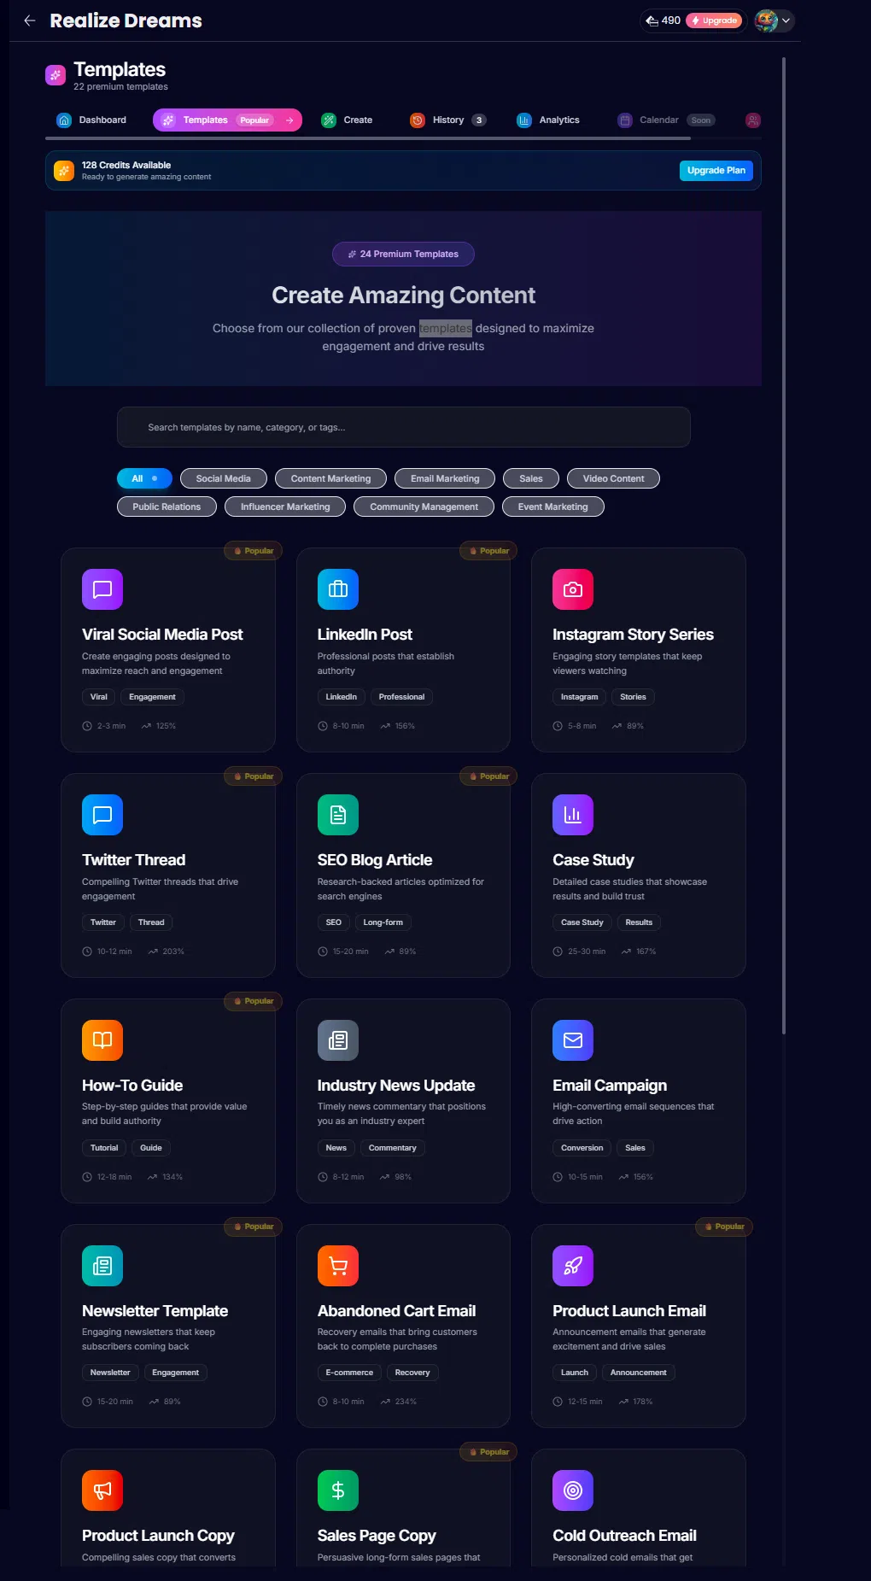Click the pink profile icon after Calendar

coord(752,120)
